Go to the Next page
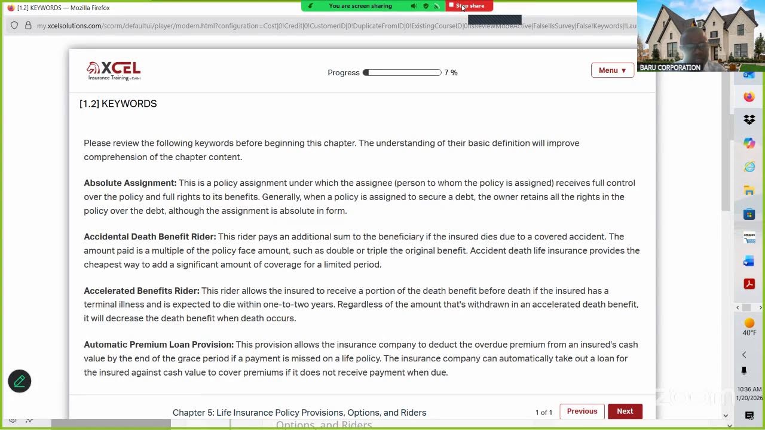The height and width of the screenshot is (430, 765). [625, 411]
